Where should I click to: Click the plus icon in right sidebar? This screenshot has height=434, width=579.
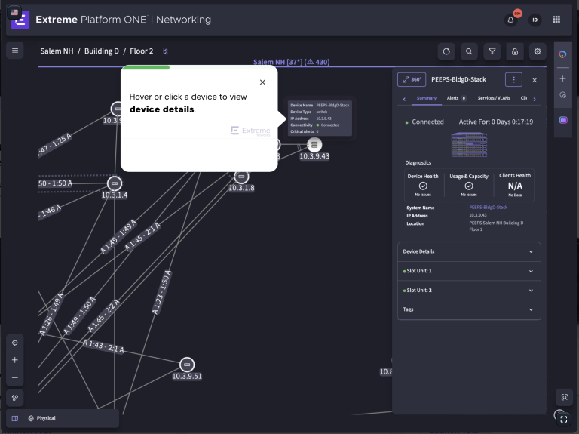[x=562, y=78]
